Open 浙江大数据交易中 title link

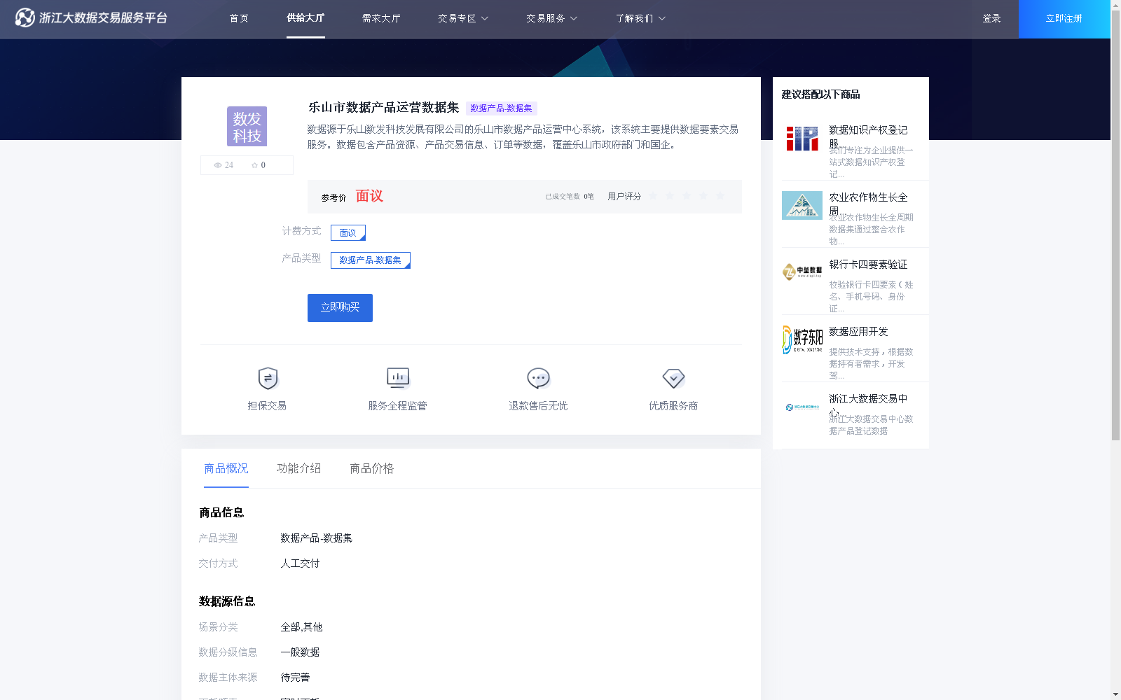(868, 405)
